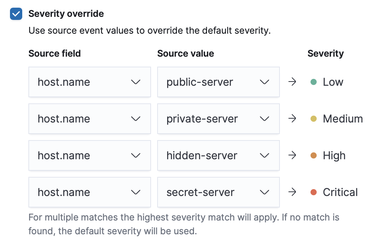Click the arrow icon beside Critical severity
The width and height of the screenshot is (378, 245).
pyautogui.click(x=293, y=192)
